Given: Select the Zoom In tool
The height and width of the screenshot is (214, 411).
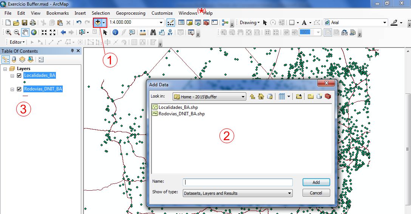Looking at the screenshot, I should (x=8, y=32).
